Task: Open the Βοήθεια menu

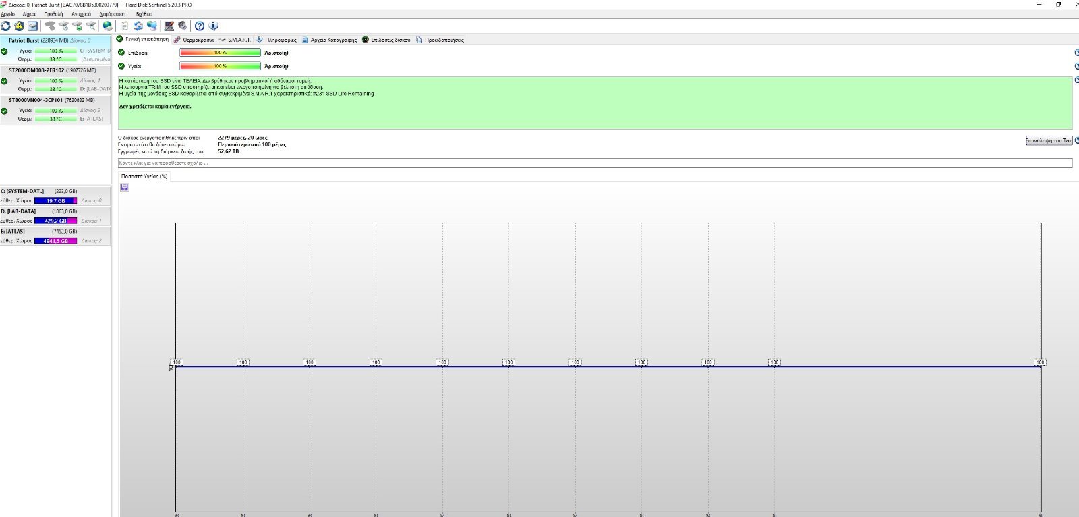Action: point(144,13)
